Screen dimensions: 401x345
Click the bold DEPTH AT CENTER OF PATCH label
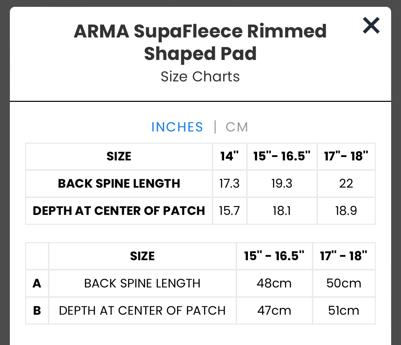(x=119, y=211)
